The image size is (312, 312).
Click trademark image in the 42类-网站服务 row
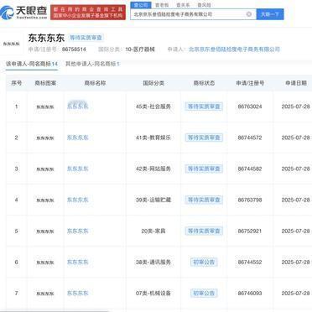(45, 169)
